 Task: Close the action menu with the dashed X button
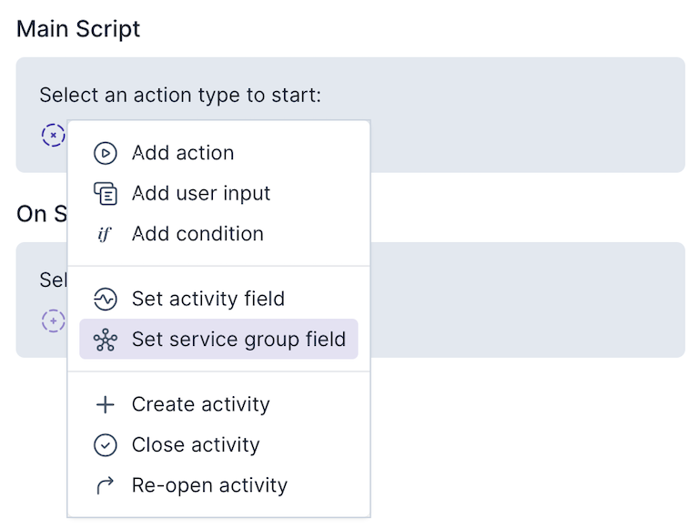[x=54, y=136]
